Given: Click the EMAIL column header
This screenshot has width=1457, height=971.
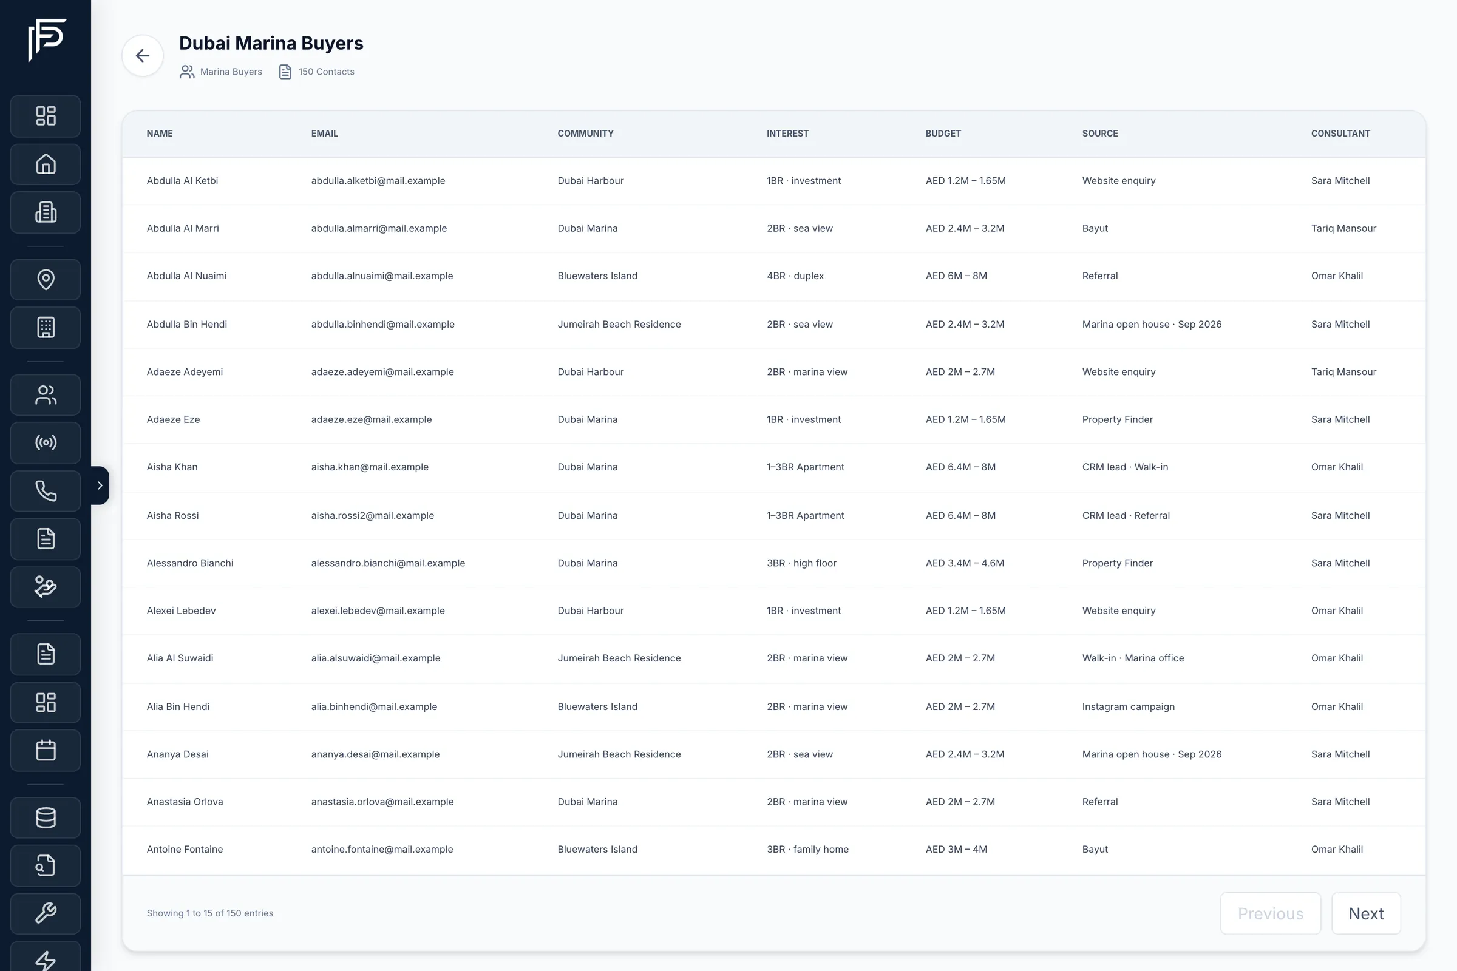Looking at the screenshot, I should click(x=325, y=133).
